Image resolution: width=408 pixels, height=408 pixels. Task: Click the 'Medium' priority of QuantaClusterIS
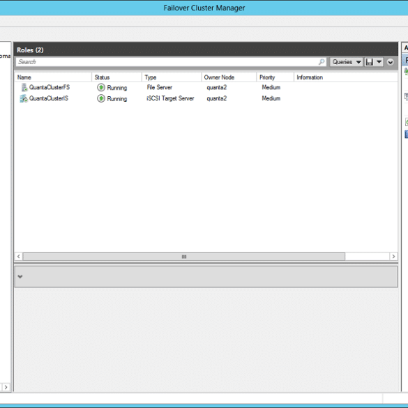coord(271,98)
